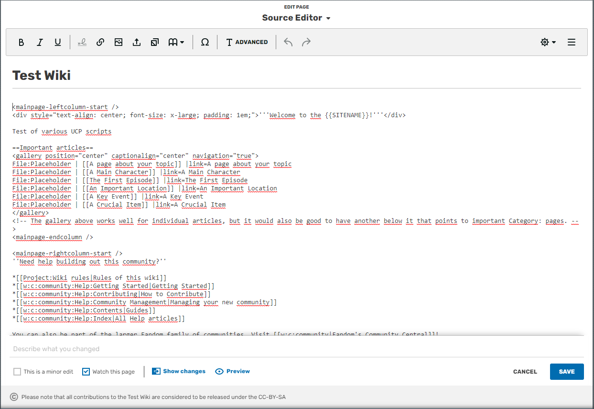Image resolution: width=594 pixels, height=409 pixels.
Task: Open the editor settings gear menu
Action: [x=548, y=42]
